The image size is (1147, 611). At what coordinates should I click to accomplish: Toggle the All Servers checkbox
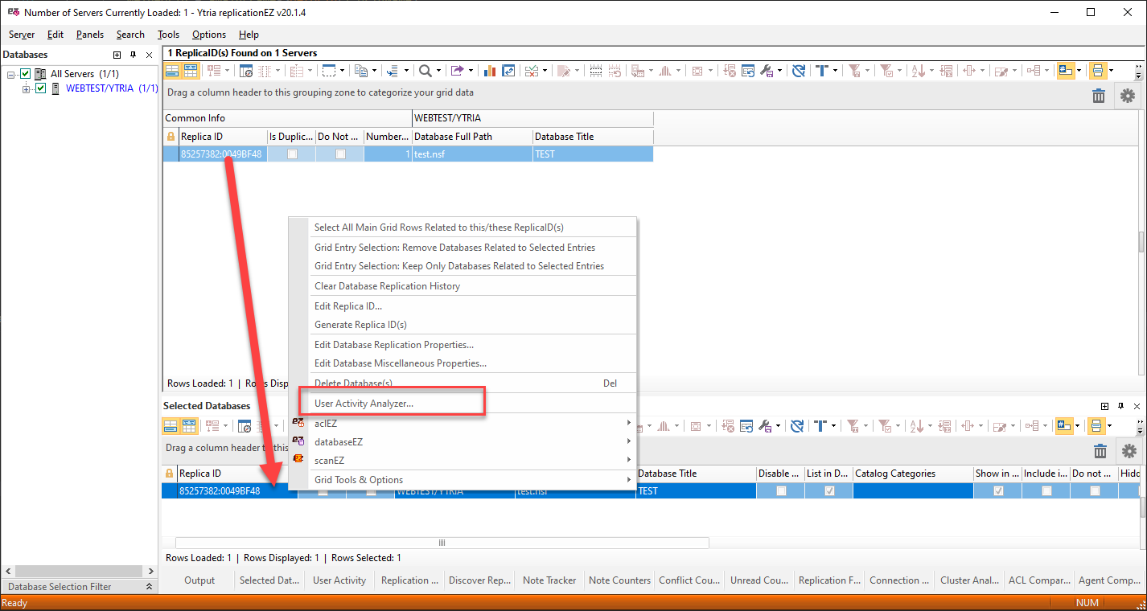(26, 74)
